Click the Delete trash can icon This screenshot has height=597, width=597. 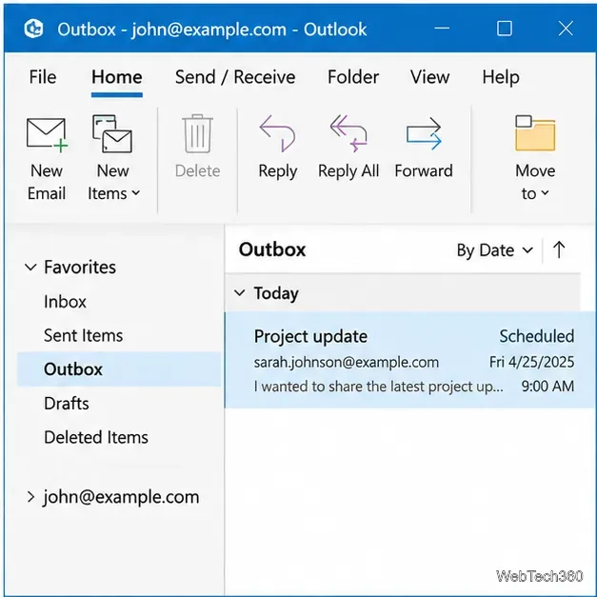[197, 134]
